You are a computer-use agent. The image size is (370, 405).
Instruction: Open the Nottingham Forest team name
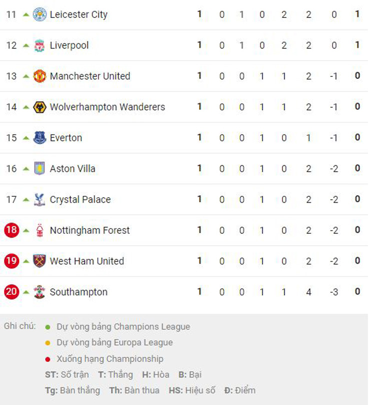(x=89, y=230)
